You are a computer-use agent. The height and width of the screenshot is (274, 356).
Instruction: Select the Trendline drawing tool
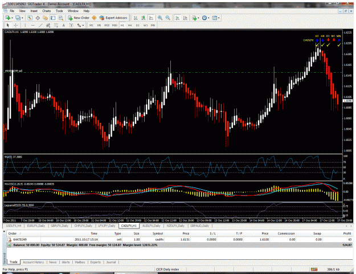point(40,26)
